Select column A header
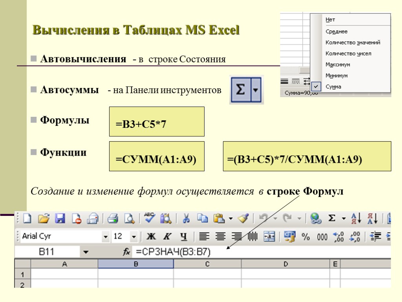This screenshot has width=402, height=302. (x=64, y=264)
